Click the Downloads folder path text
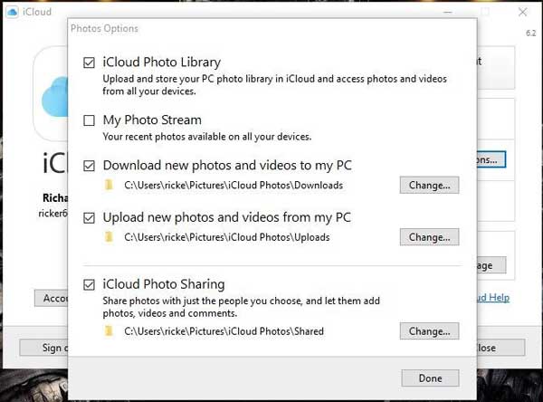The width and height of the screenshot is (543, 402). click(x=233, y=185)
